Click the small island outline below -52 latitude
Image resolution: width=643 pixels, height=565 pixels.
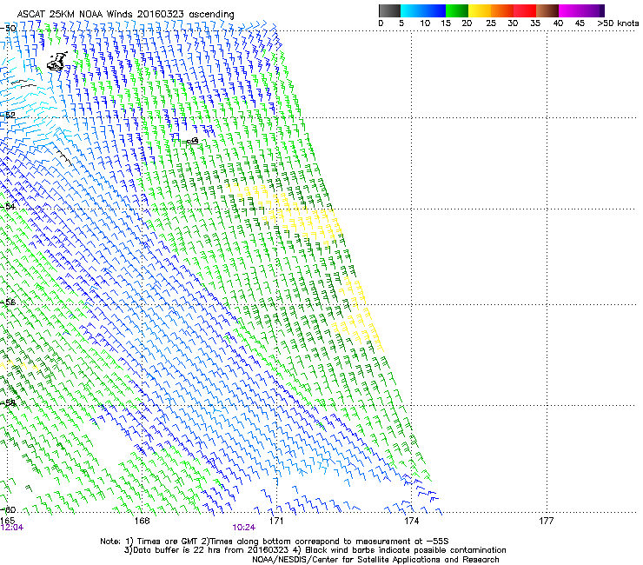click(x=193, y=141)
